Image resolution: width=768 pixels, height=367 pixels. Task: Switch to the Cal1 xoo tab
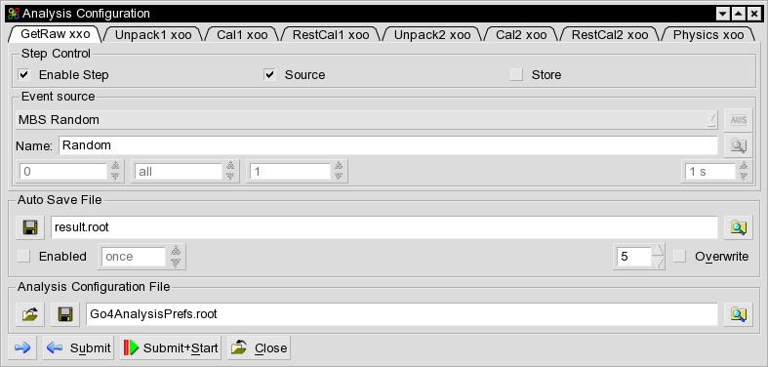click(x=242, y=35)
